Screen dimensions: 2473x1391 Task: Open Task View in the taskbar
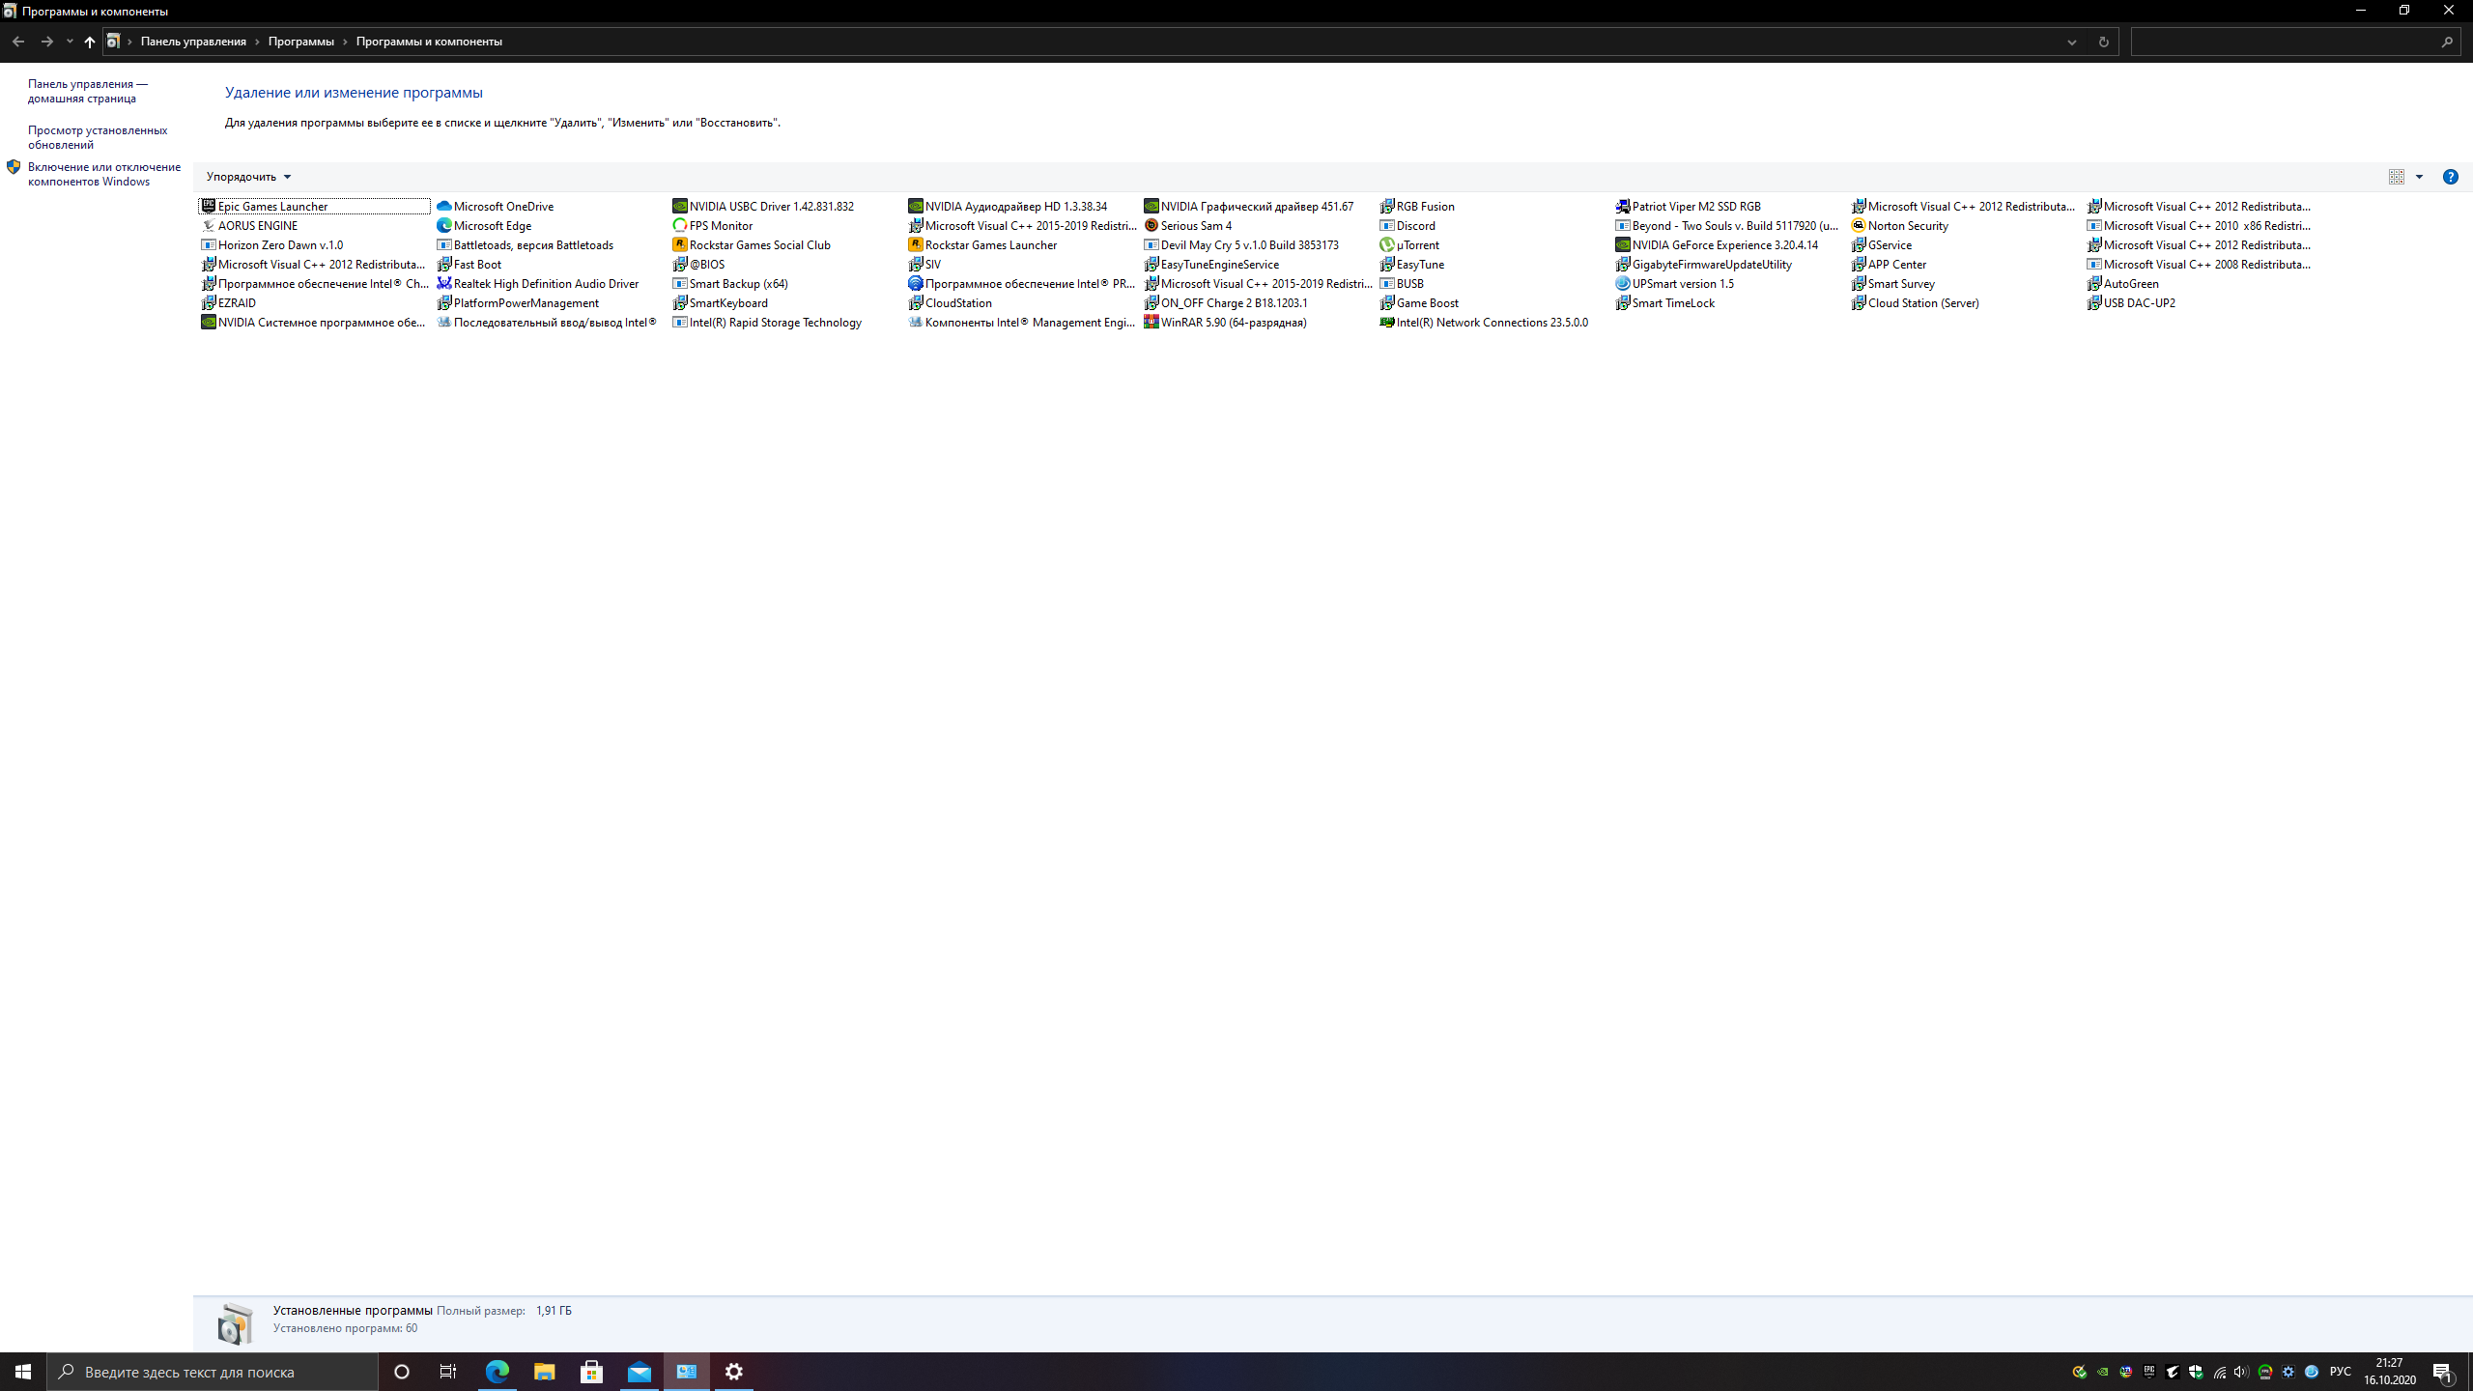pos(448,1372)
